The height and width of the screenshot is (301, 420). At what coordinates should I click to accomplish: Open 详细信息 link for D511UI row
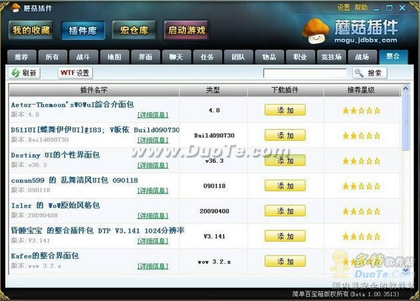[153, 140]
